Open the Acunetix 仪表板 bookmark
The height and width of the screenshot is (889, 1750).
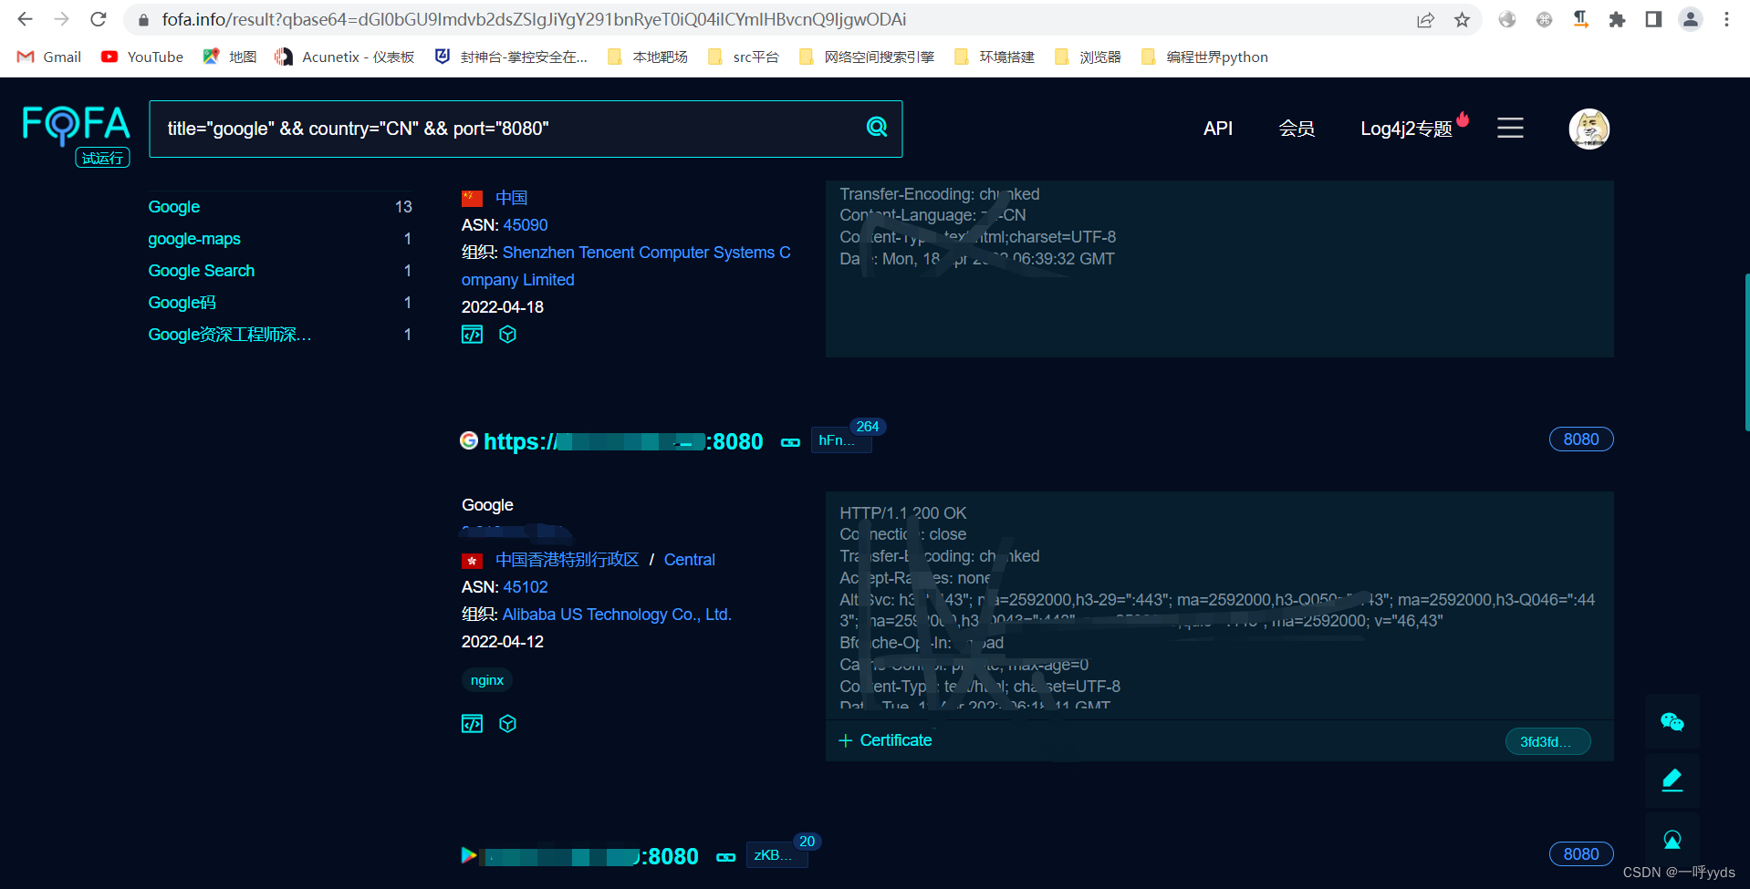tap(345, 57)
